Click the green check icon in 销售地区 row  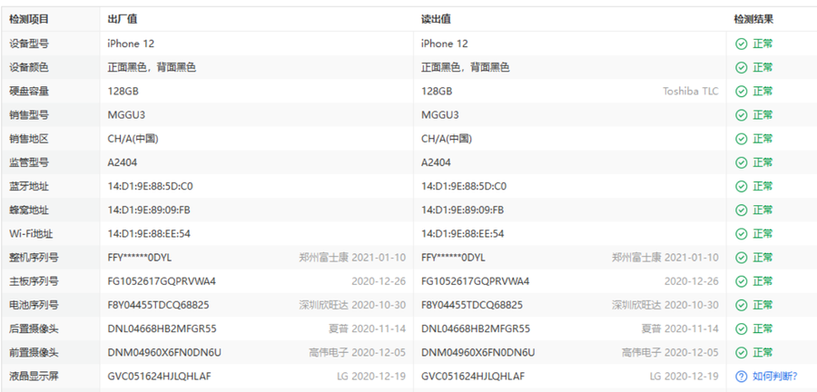[x=741, y=139]
